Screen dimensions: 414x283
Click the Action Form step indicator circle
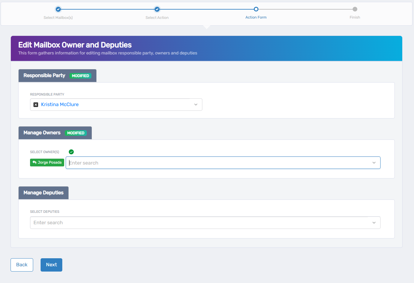coord(256,9)
